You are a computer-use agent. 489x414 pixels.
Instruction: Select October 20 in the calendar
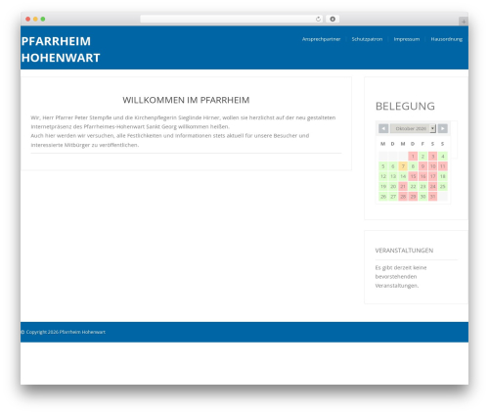(393, 187)
